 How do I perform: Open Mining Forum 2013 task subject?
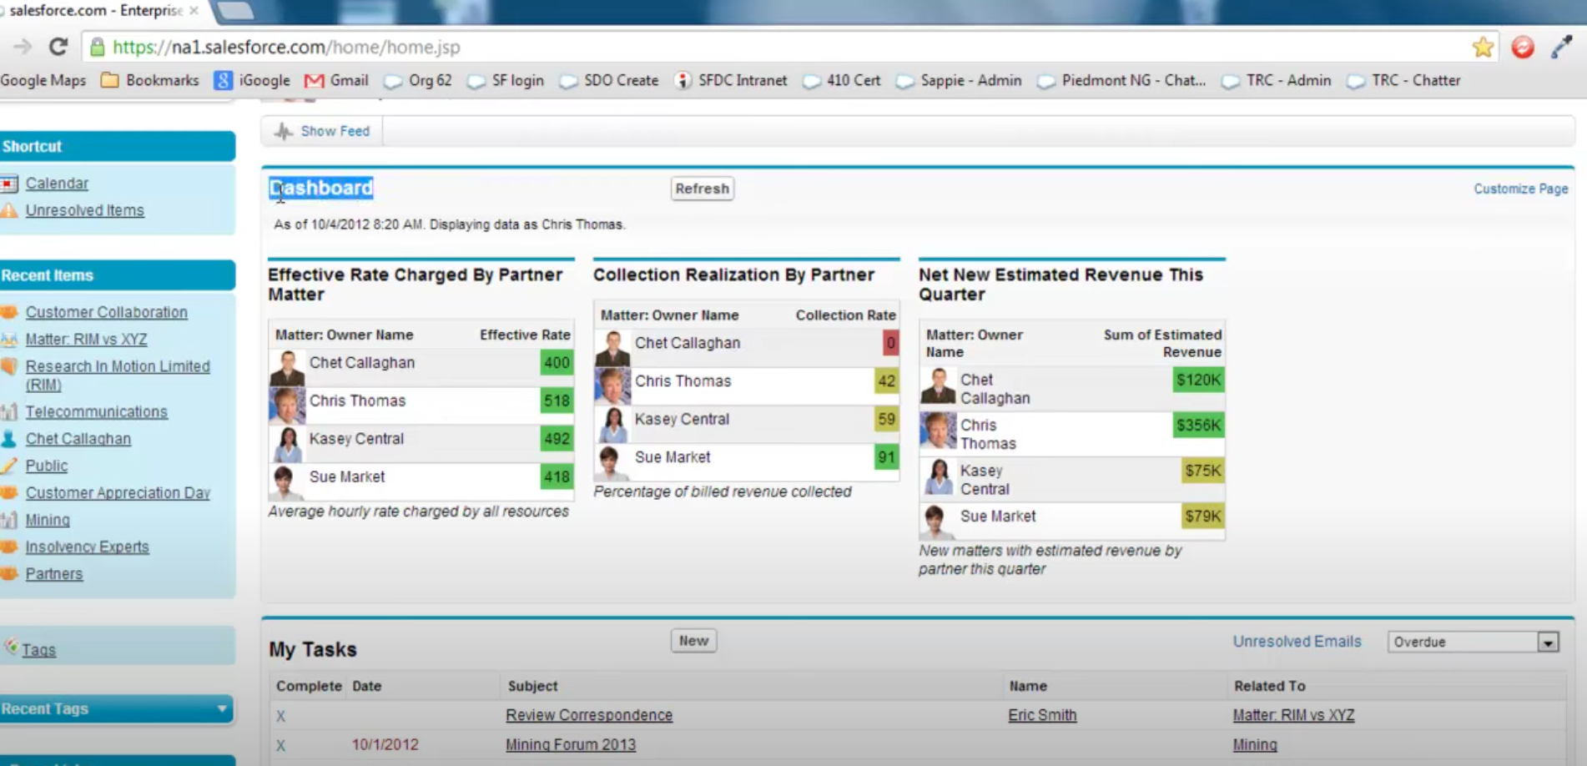click(571, 744)
